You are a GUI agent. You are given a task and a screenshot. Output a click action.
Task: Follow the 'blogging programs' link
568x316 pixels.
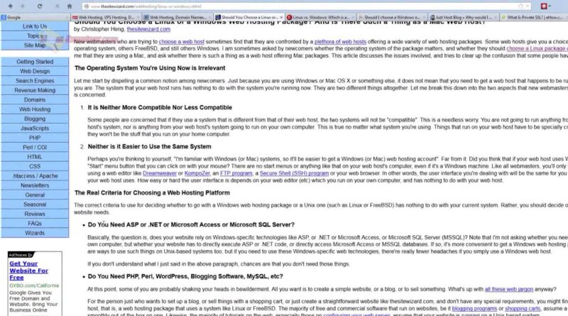click(474, 308)
